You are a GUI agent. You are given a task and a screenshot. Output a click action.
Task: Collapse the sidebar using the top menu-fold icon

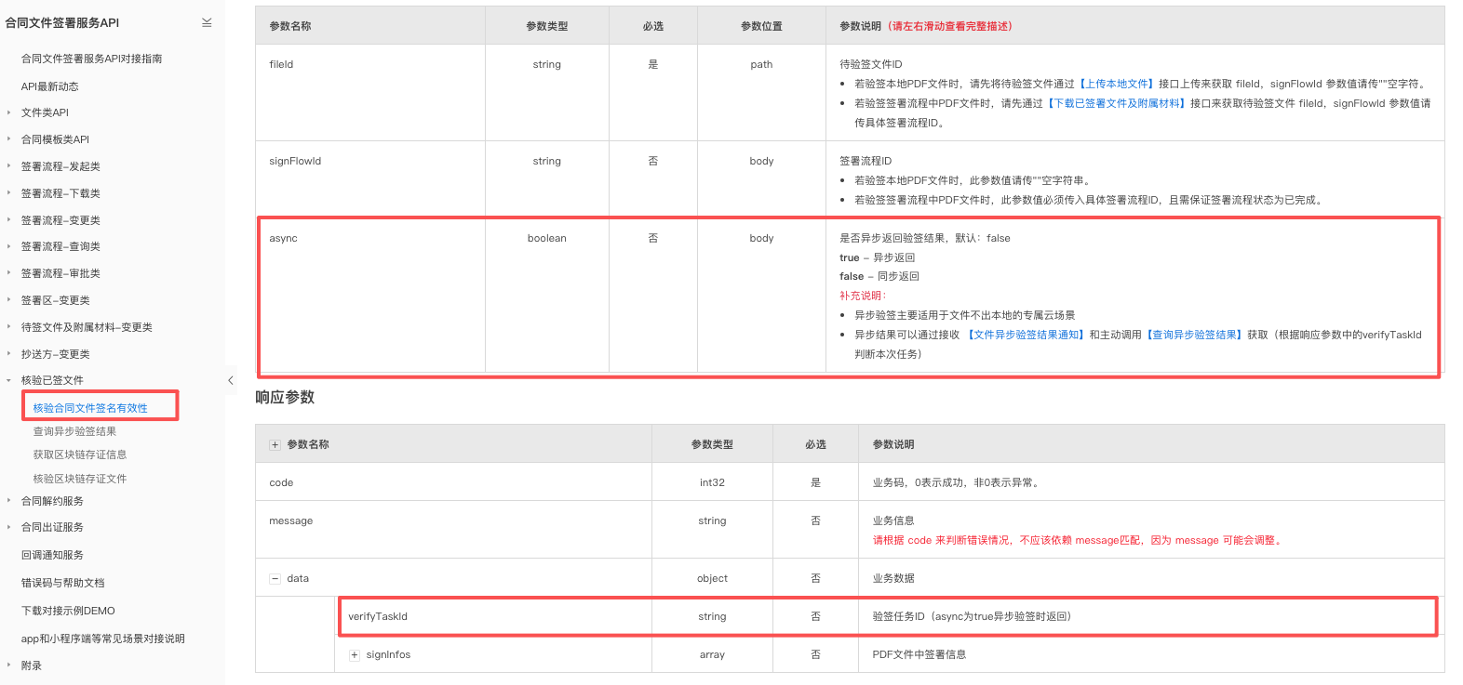207,23
